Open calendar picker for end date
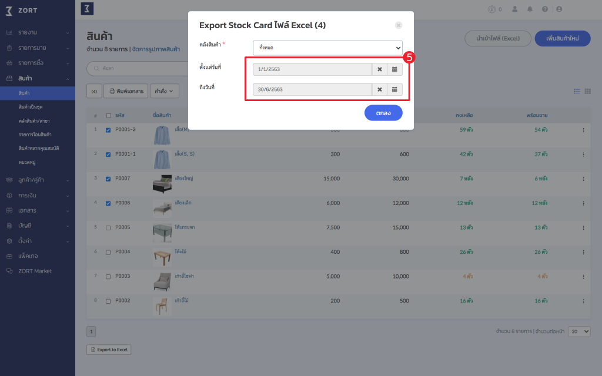The width and height of the screenshot is (602, 376). [x=394, y=89]
